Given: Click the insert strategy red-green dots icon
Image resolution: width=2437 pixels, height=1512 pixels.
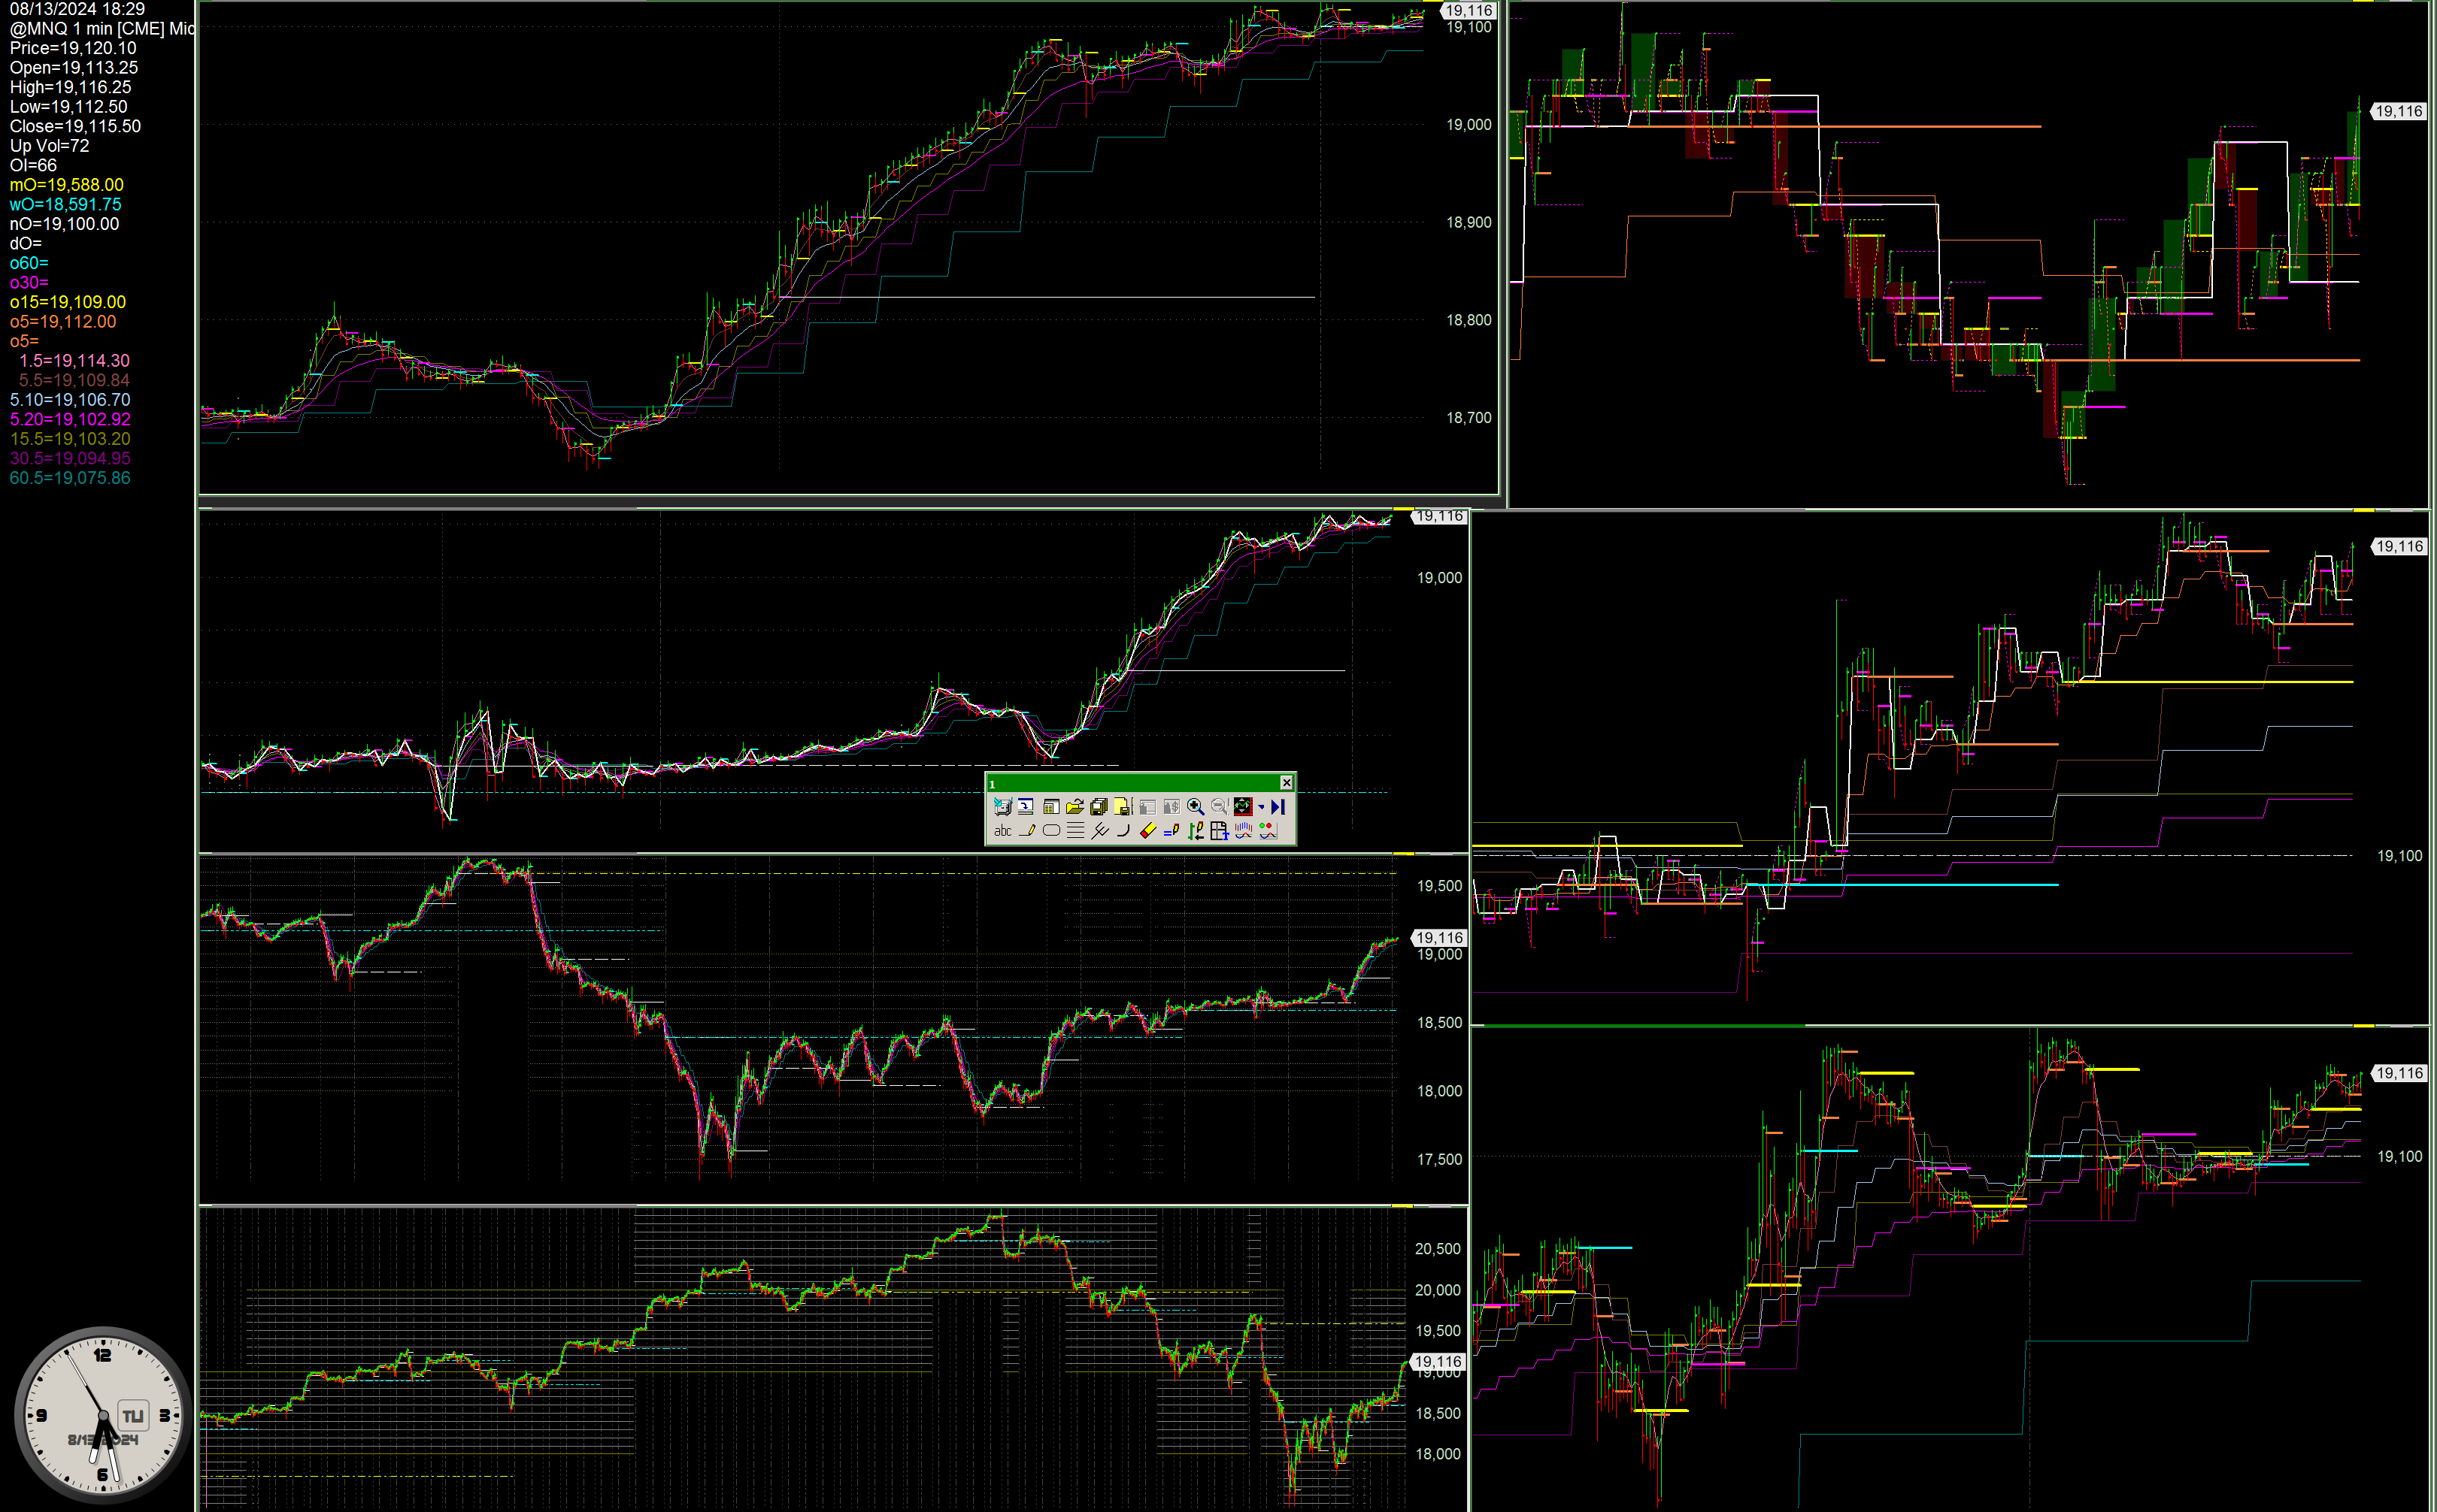Looking at the screenshot, I should [1269, 830].
